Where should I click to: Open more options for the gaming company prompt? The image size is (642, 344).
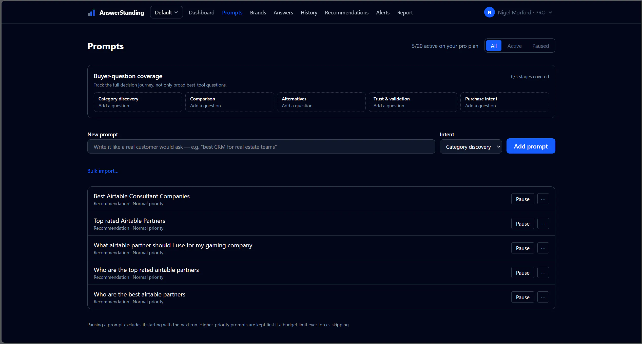pos(543,248)
